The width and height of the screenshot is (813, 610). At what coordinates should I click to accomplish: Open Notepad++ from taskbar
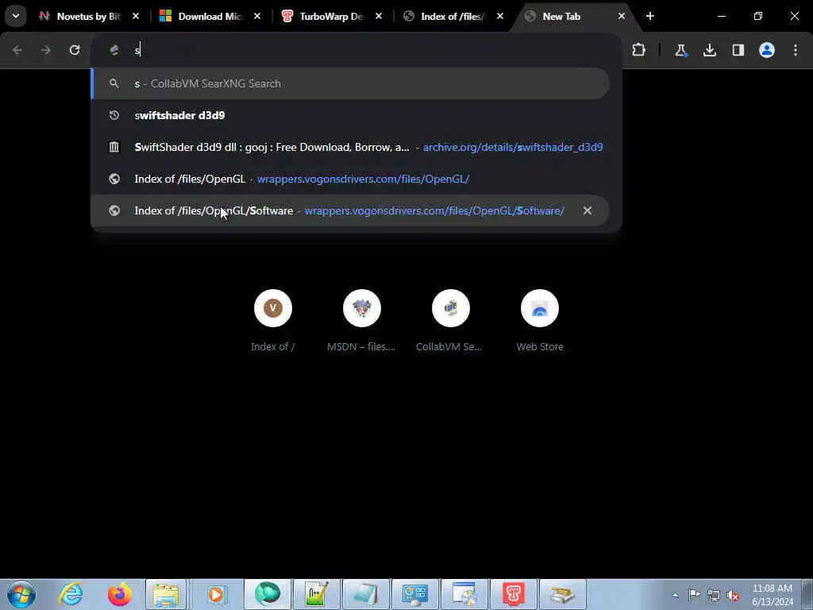pos(316,594)
